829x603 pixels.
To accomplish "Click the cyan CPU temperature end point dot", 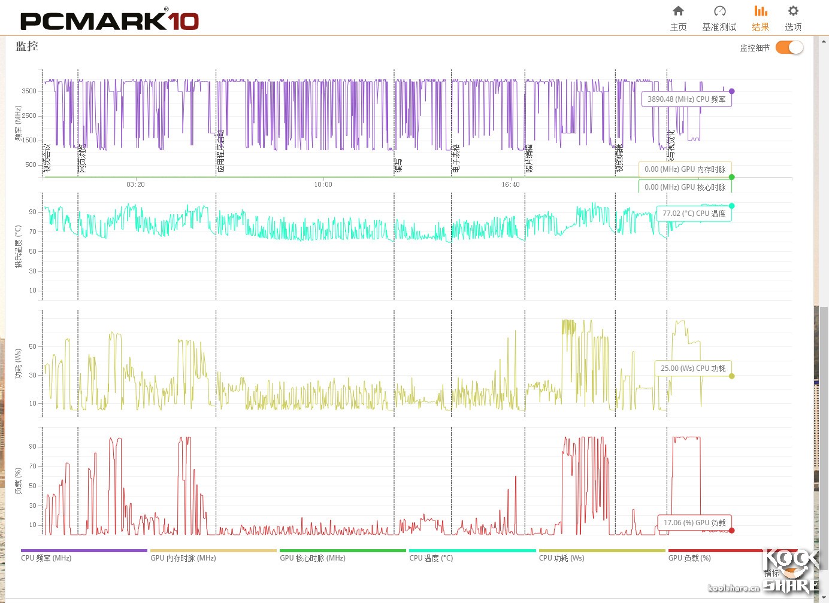I will click(731, 206).
